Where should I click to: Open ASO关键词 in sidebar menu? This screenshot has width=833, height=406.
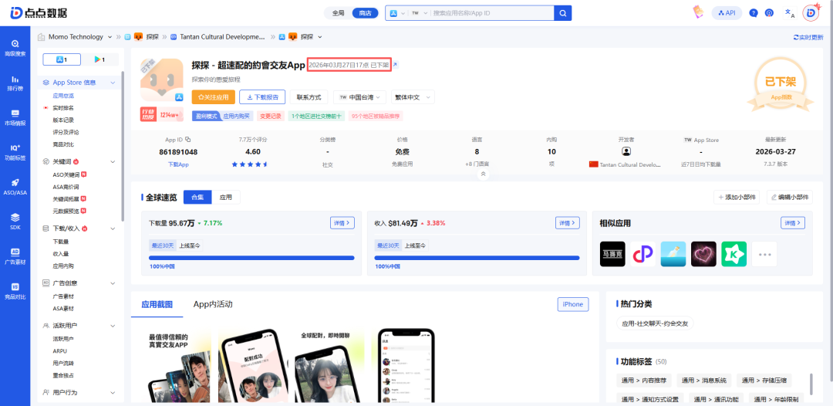[66, 174]
